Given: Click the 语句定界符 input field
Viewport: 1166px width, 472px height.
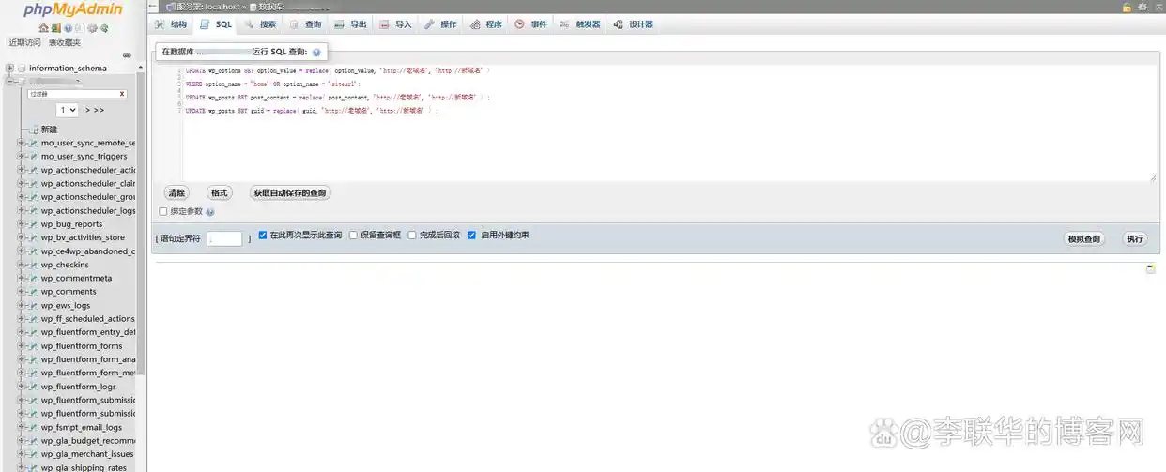Looking at the screenshot, I should pyautogui.click(x=224, y=239).
